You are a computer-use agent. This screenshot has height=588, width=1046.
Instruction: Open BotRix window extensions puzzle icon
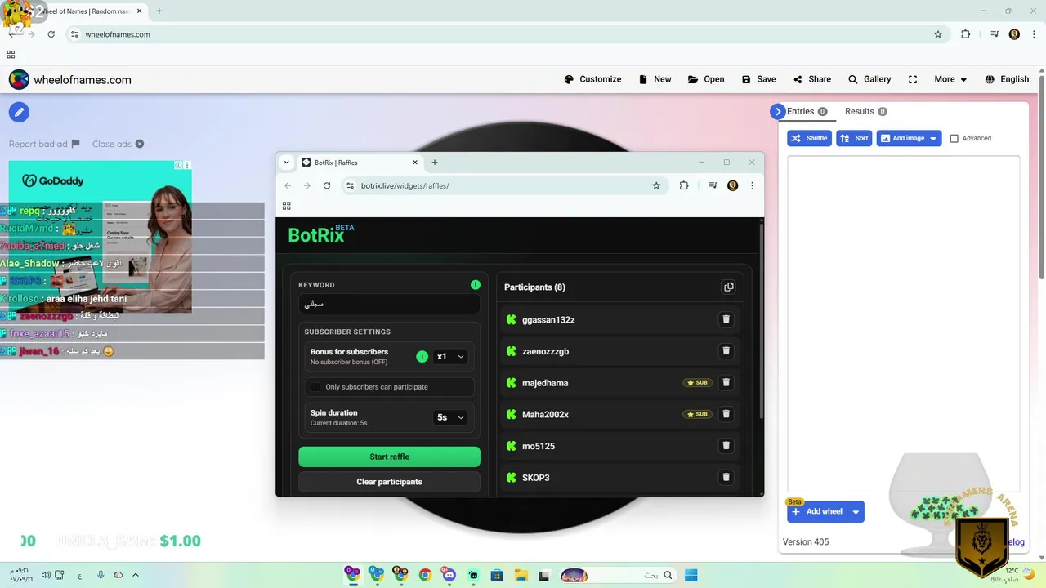coord(684,185)
